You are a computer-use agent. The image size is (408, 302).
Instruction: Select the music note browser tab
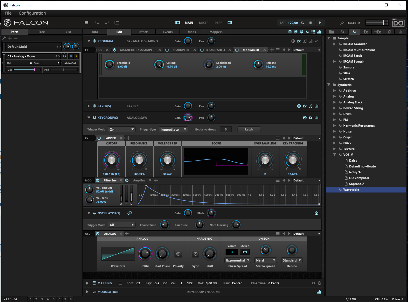click(389, 32)
